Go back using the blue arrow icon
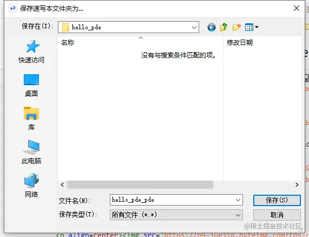This screenshot has width=309, height=237. pos(212,27)
